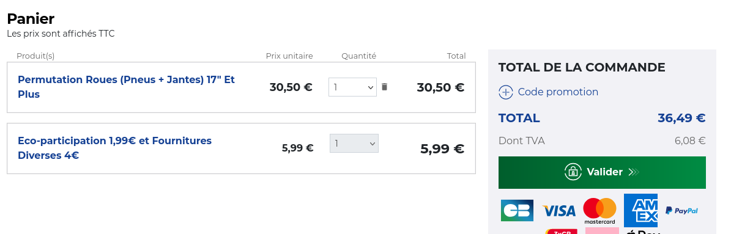This screenshot has height=234, width=731.
Task: Click the padlock icon on Valider button
Action: (x=573, y=172)
